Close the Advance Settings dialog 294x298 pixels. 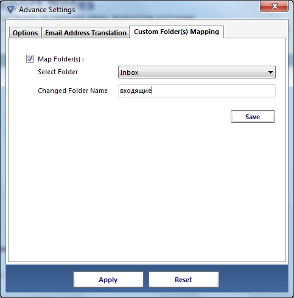[x=274, y=6]
